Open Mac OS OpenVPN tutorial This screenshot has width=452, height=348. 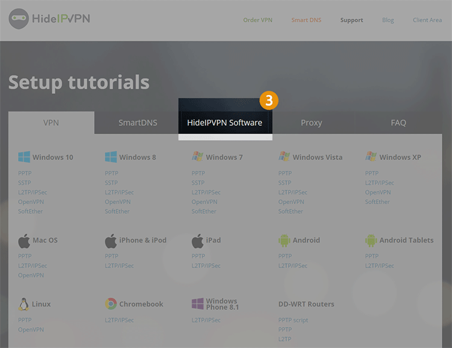(31, 275)
